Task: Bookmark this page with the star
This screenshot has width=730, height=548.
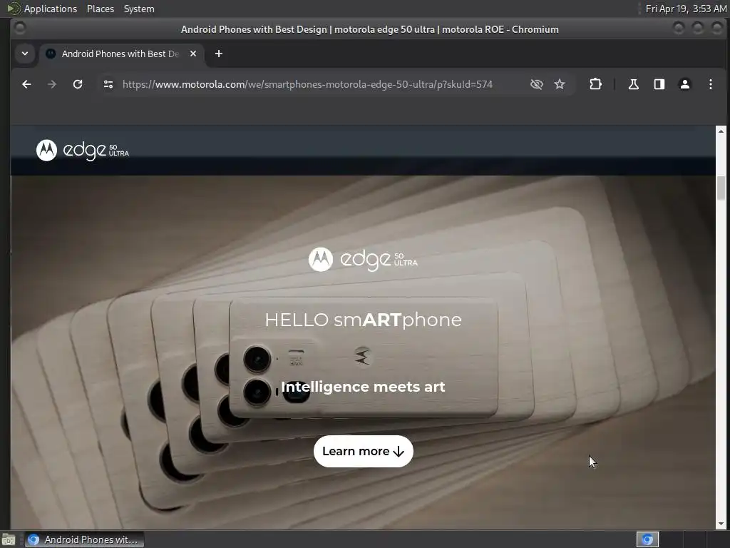Action: (x=560, y=84)
